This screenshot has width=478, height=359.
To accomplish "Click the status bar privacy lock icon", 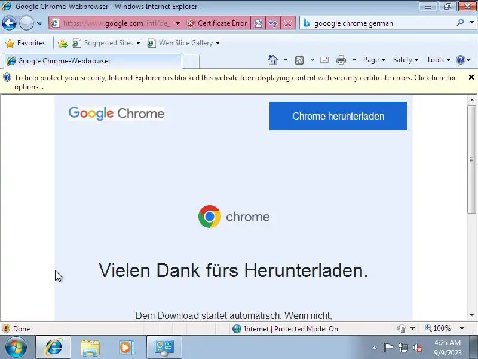I will 401,328.
